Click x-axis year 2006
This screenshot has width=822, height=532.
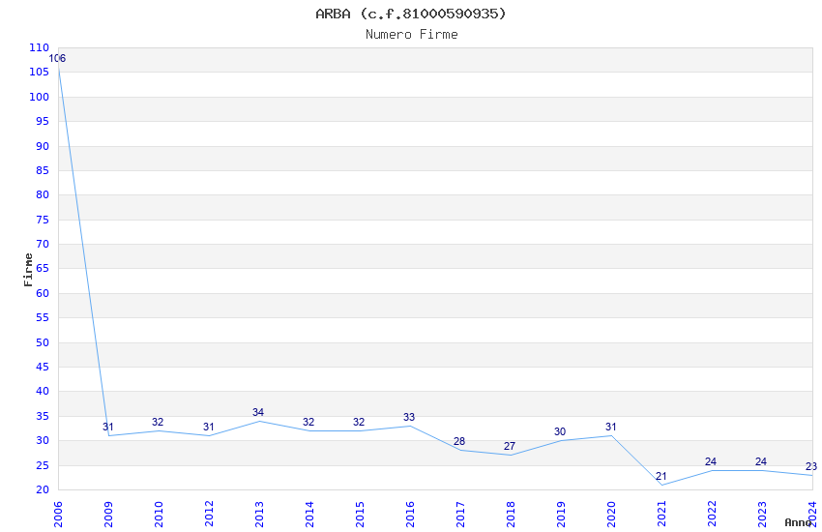58,515
